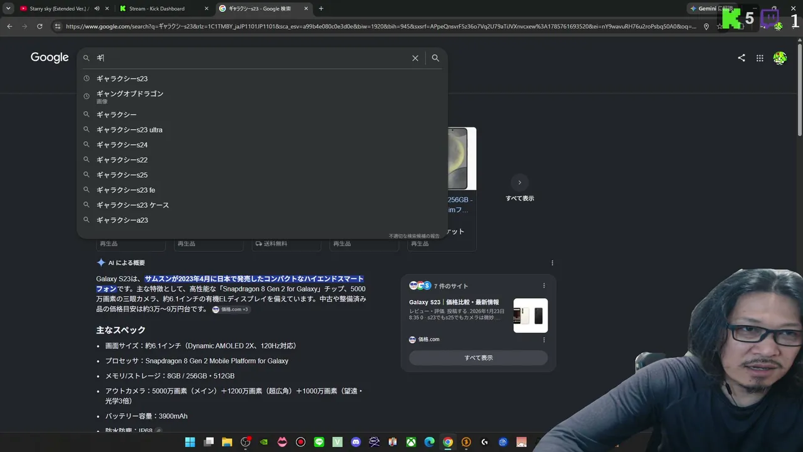
Task: Pick suggestion ギャラクシーs22
Action: (x=262, y=160)
